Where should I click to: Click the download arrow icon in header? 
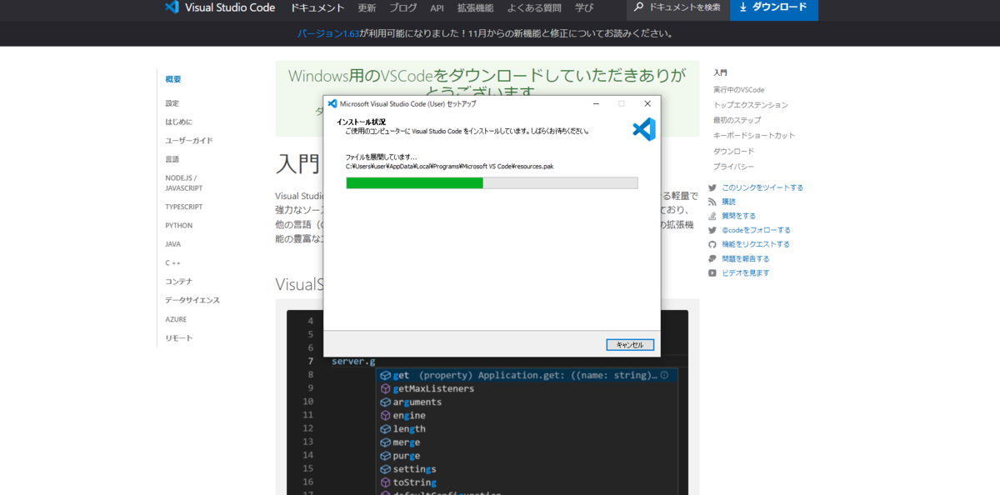click(x=742, y=7)
